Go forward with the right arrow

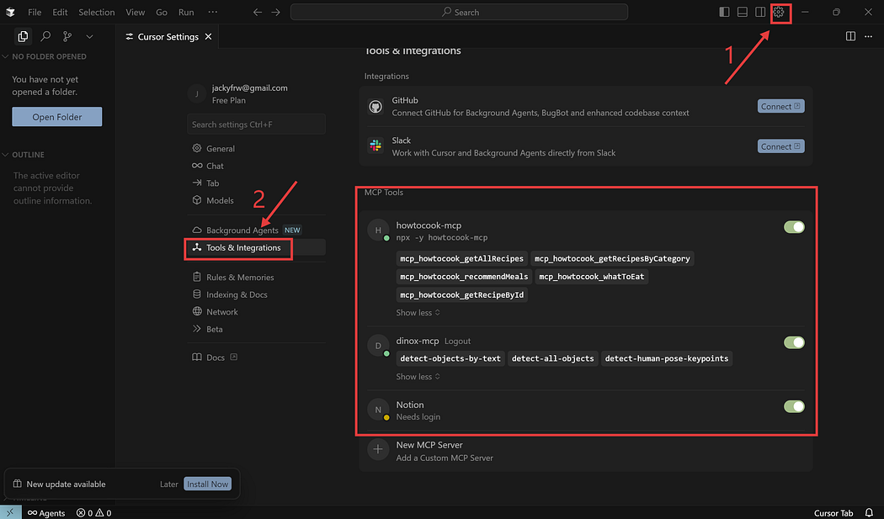click(275, 12)
